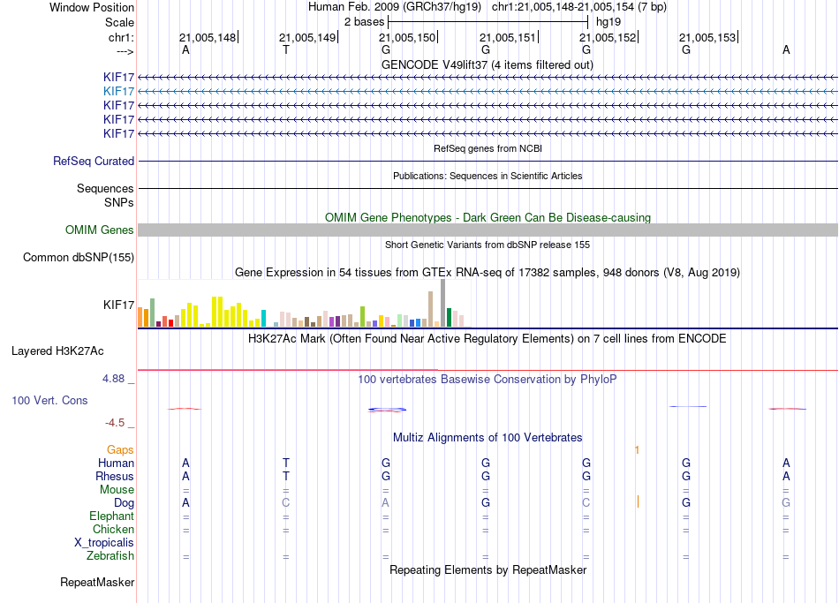Click position label 21,005,152
Image resolution: width=839 pixels, height=603 pixels.
608,37
